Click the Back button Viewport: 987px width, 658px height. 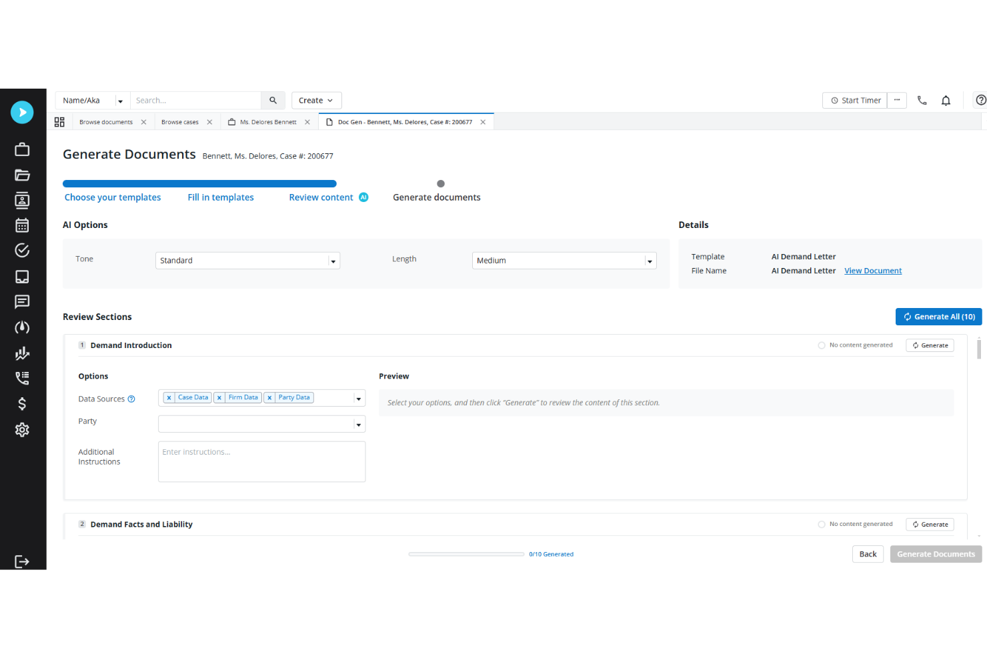pyautogui.click(x=868, y=554)
